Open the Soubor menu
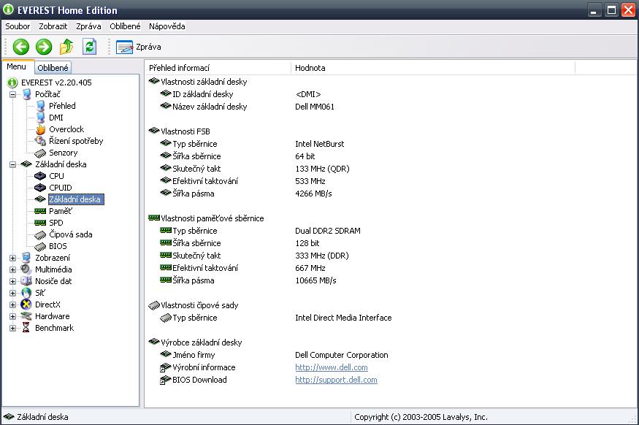The height and width of the screenshot is (425, 639). click(18, 26)
